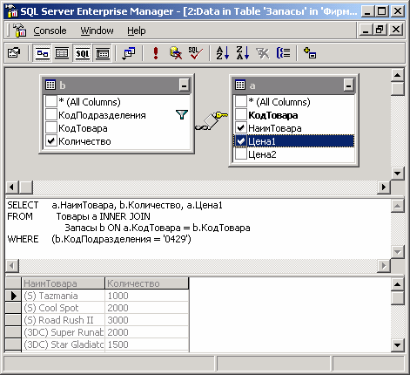410x375 pixels.
Task: Click the Properties toolbar icon
Action: (x=14, y=53)
